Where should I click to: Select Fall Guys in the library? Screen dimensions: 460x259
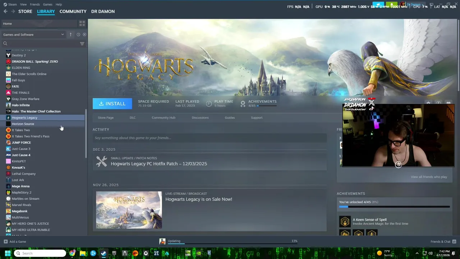18,80
